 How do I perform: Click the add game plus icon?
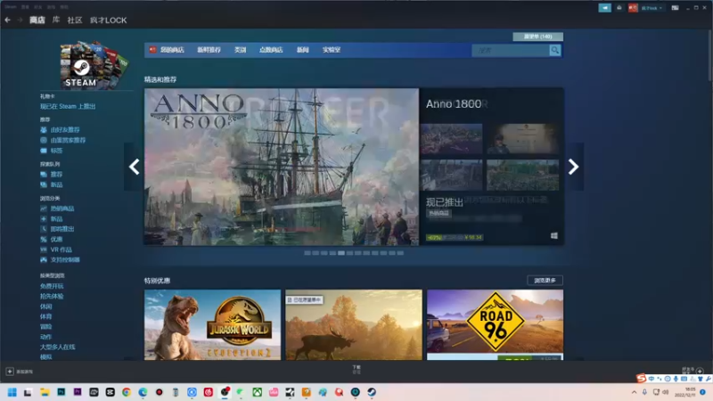click(10, 372)
